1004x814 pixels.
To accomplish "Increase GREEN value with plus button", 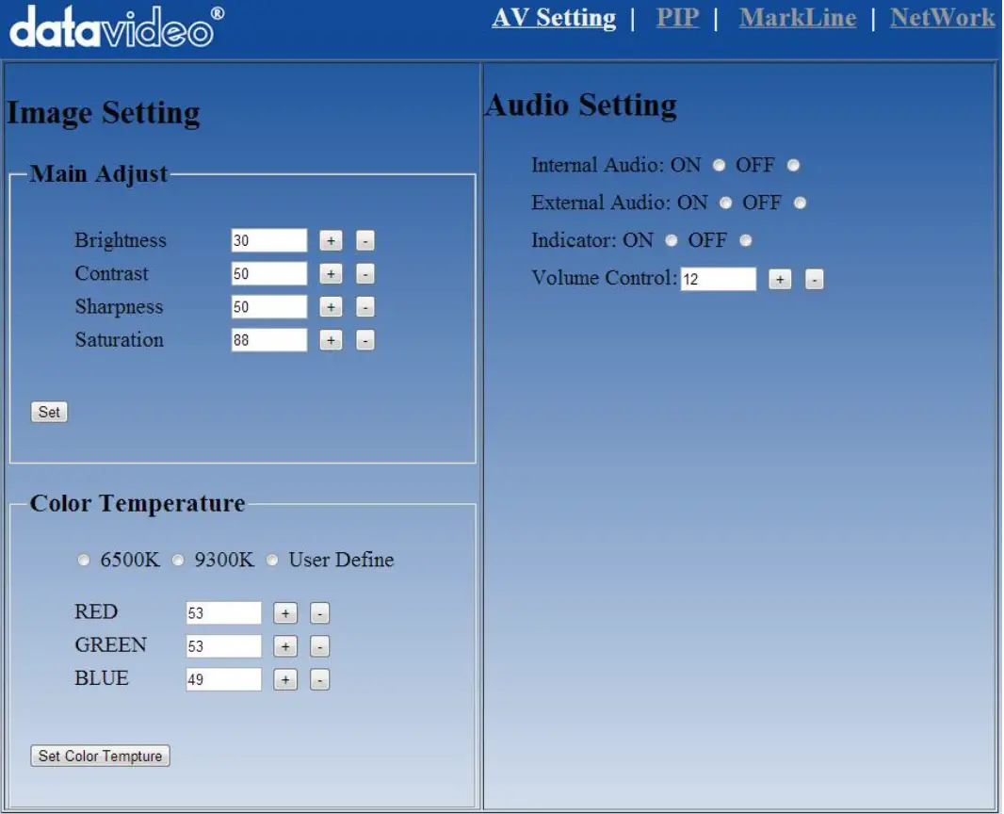I will 285,647.
